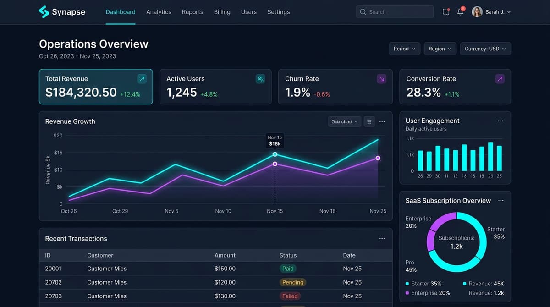Viewport: 550px width, 307px height.
Task: Click Active Users people icon
Action: (x=260, y=79)
